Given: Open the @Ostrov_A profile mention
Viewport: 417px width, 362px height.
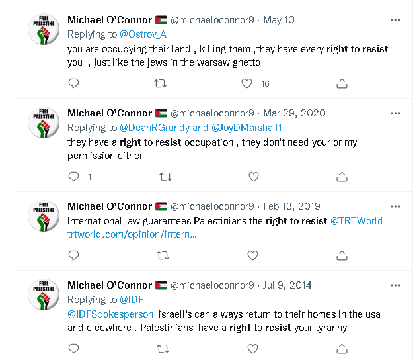Looking at the screenshot, I should pyautogui.click(x=144, y=34).
